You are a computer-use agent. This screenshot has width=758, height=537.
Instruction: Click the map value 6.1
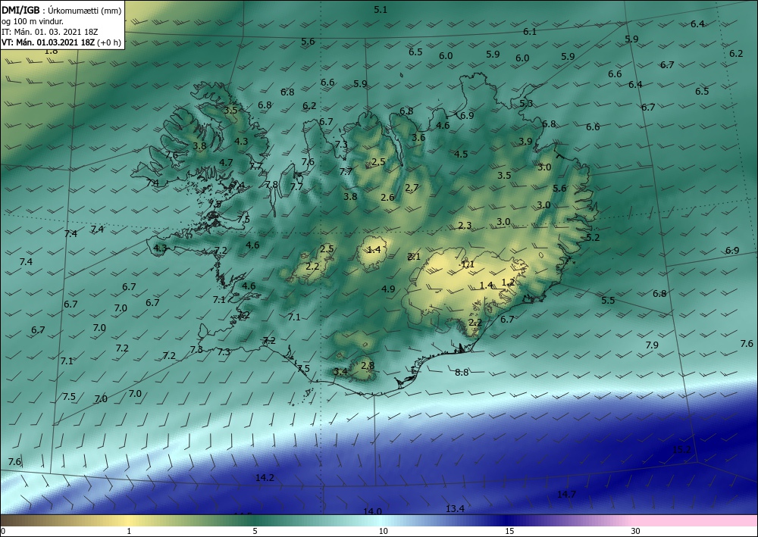[x=530, y=31]
